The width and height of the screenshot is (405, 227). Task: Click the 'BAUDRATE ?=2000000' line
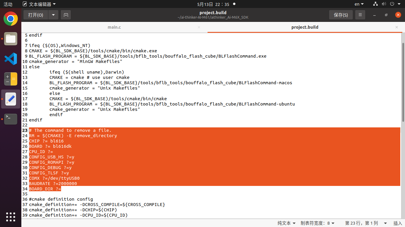pyautogui.click(x=53, y=184)
